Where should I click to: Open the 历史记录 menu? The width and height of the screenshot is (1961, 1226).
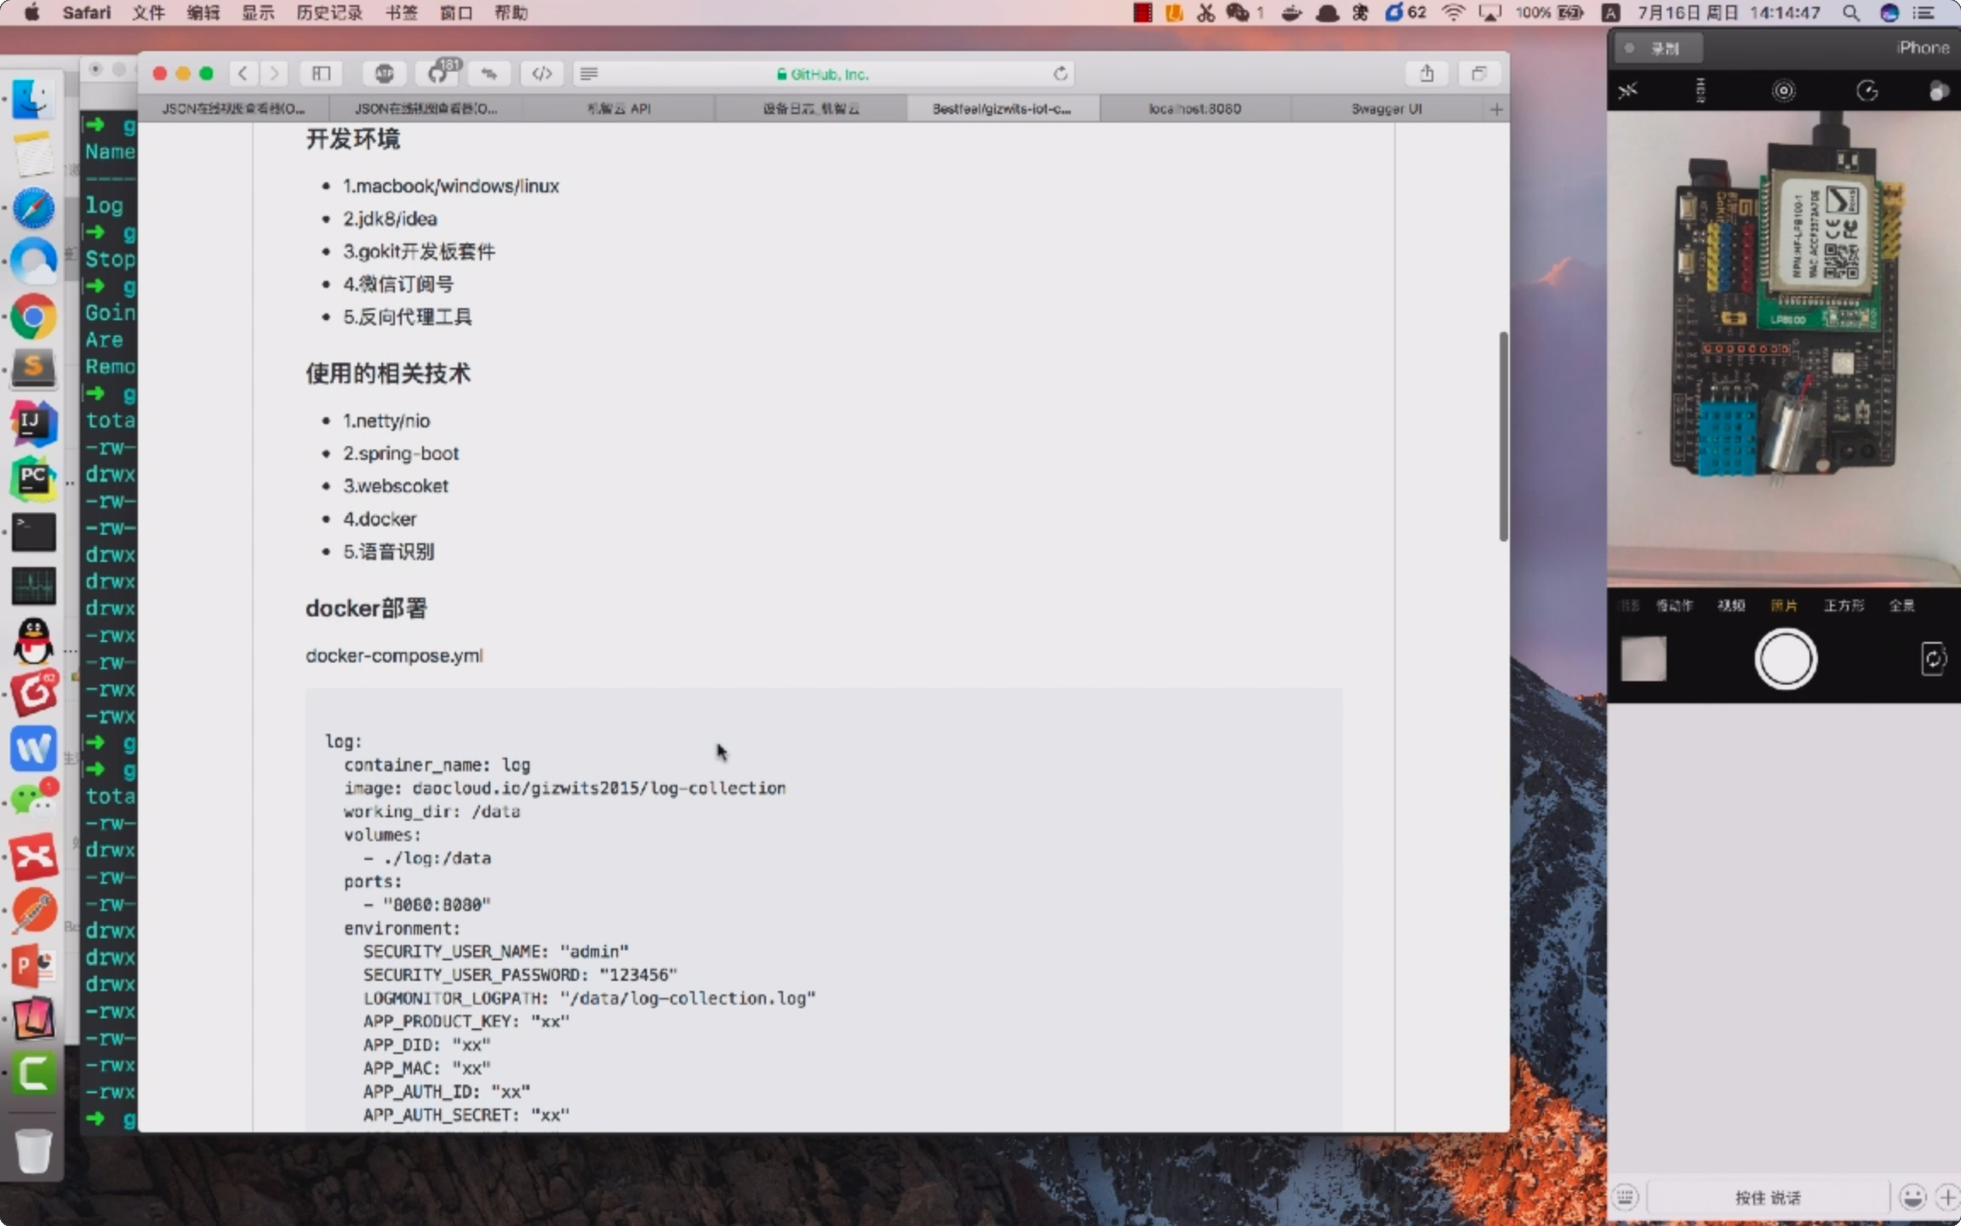tap(329, 13)
